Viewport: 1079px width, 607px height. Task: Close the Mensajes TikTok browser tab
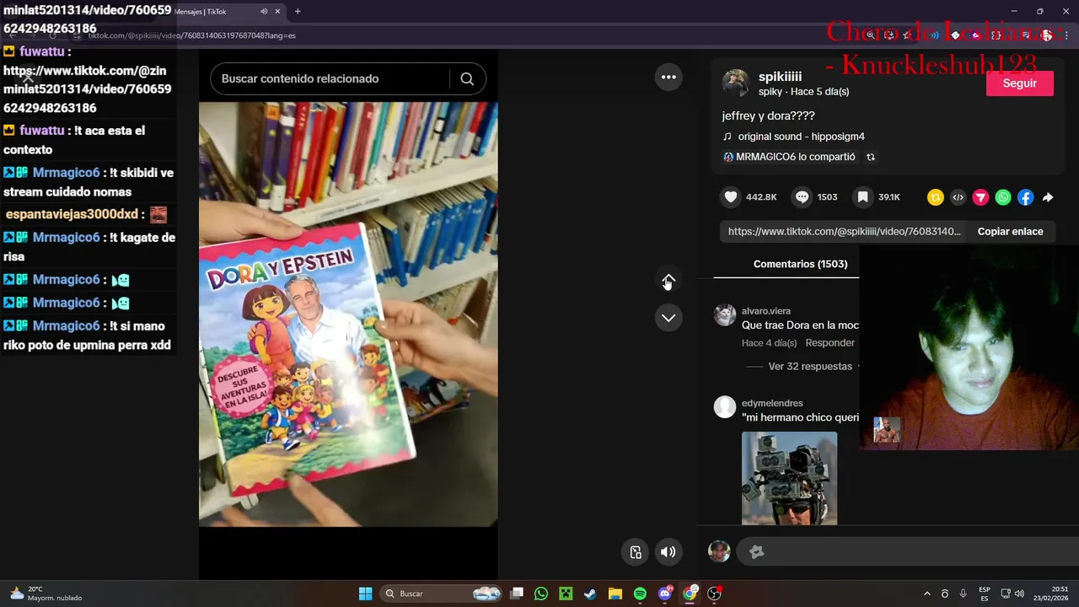point(277,12)
